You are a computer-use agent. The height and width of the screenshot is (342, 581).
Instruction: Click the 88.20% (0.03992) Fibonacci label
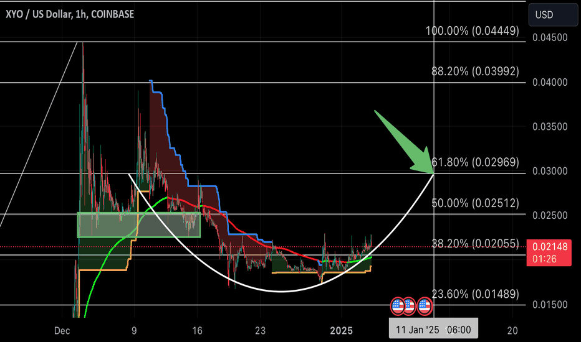[475, 71]
